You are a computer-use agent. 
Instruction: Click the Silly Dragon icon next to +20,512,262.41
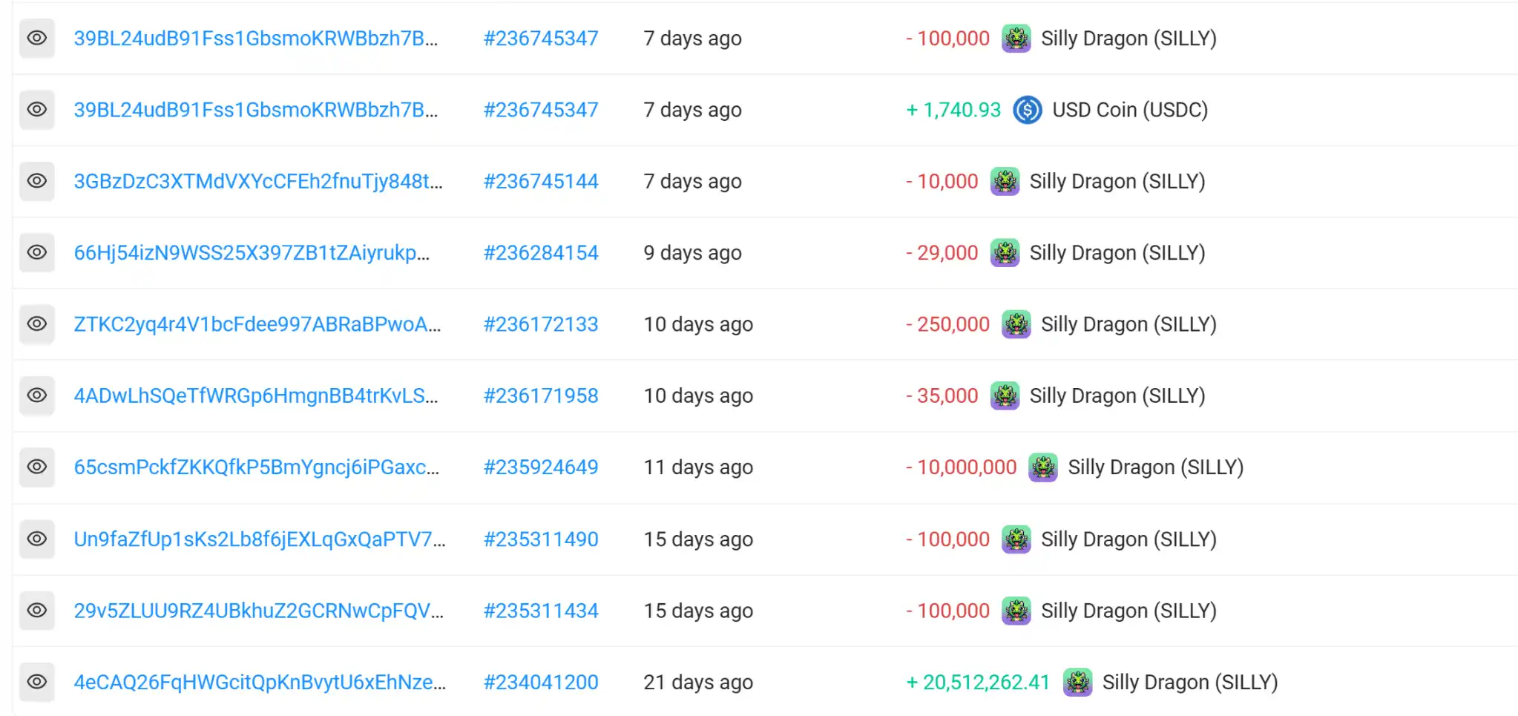coord(1077,682)
